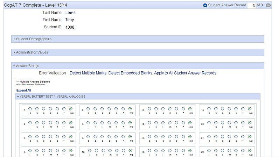278x157 pixels.
Task: Select answer l for question 20
Action: click(x=223, y=123)
